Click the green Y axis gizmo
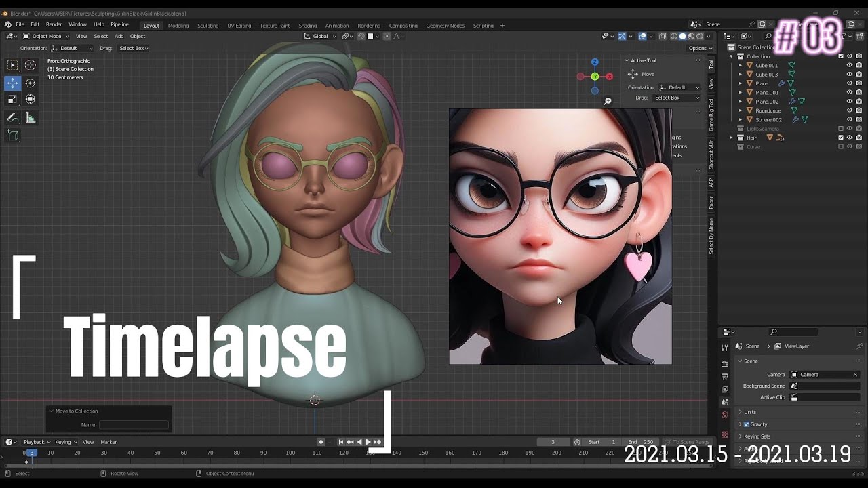 (x=595, y=77)
